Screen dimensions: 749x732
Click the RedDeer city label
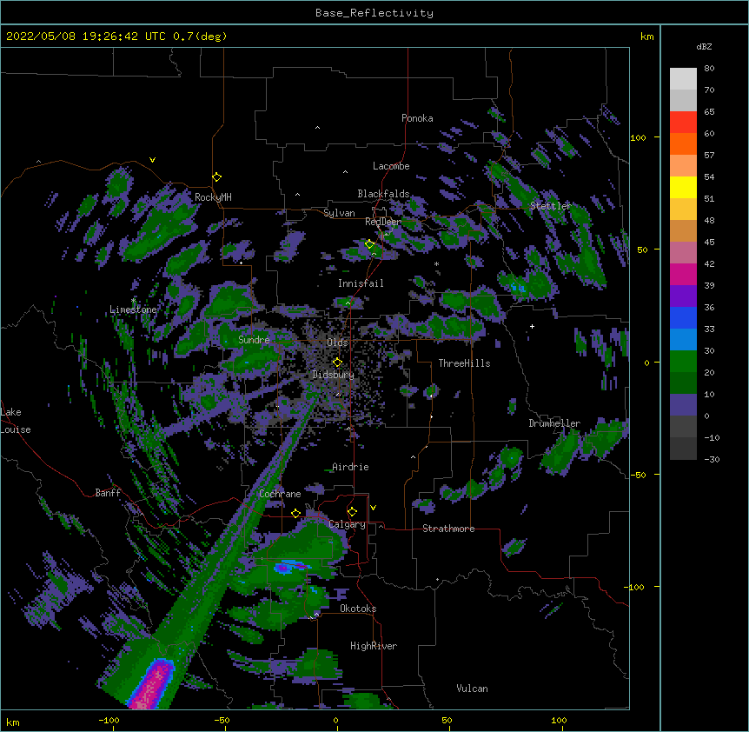tap(383, 222)
